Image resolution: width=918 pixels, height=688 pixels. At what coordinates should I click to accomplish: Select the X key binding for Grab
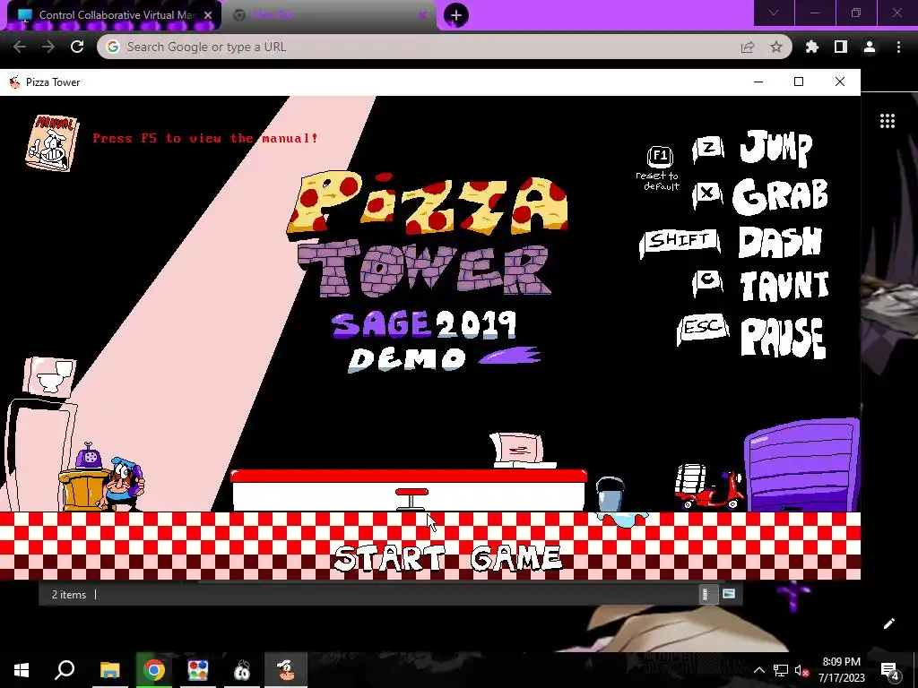pyautogui.click(x=707, y=194)
